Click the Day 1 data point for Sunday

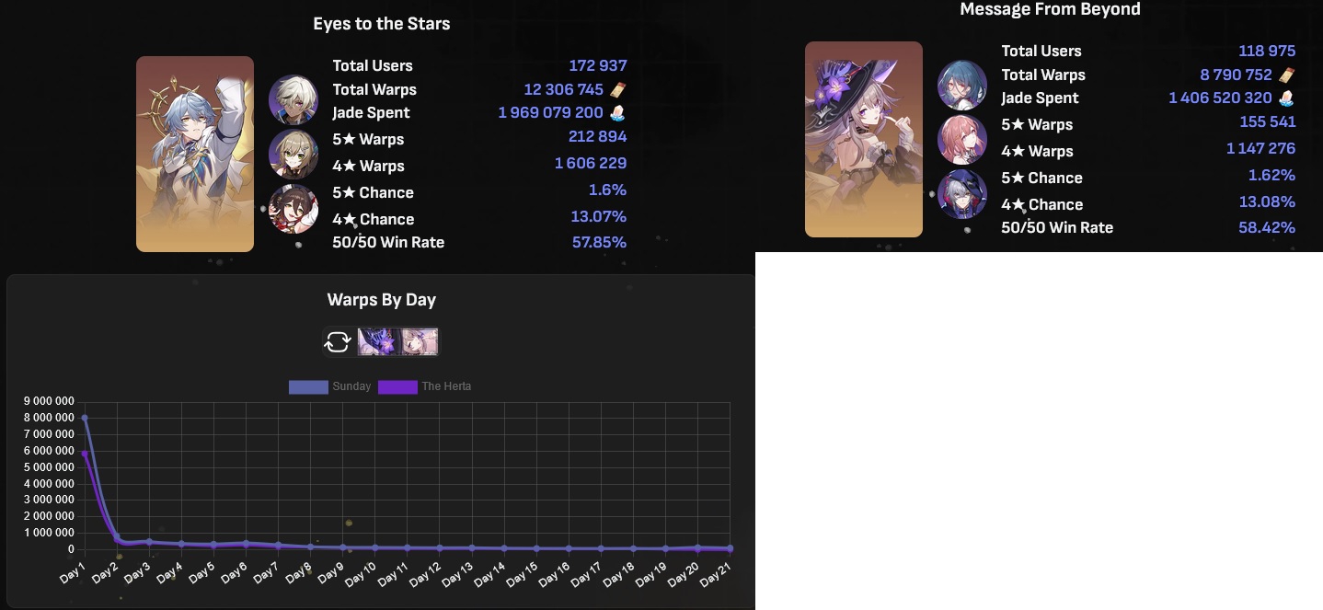click(x=85, y=418)
